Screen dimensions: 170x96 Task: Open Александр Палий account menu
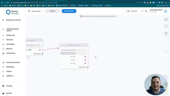tap(156, 11)
